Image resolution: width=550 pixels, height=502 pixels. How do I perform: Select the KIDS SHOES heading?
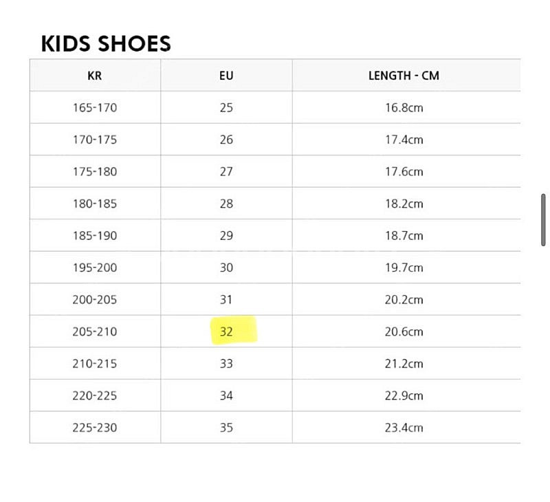[x=106, y=44]
